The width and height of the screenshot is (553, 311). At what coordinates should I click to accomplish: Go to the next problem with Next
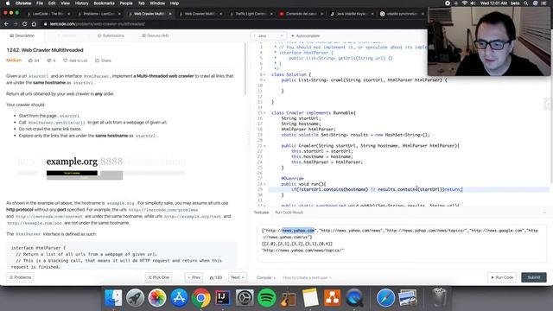click(238, 277)
